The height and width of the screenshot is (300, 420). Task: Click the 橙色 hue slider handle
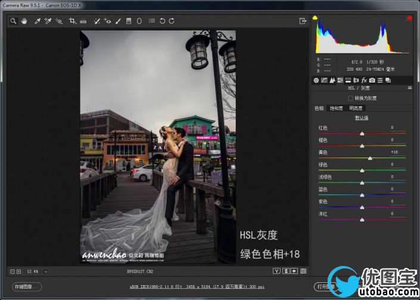point(362,146)
